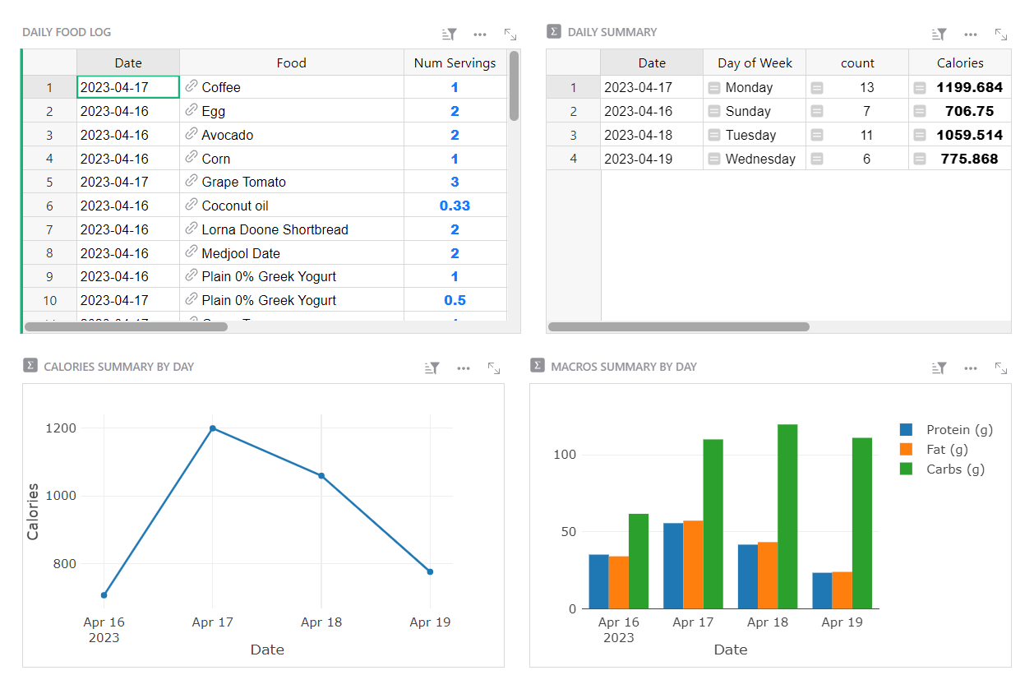Viewport: 1034px width, 689px height.
Task: Expand the Macros Summary by Day panel
Action: click(1001, 368)
